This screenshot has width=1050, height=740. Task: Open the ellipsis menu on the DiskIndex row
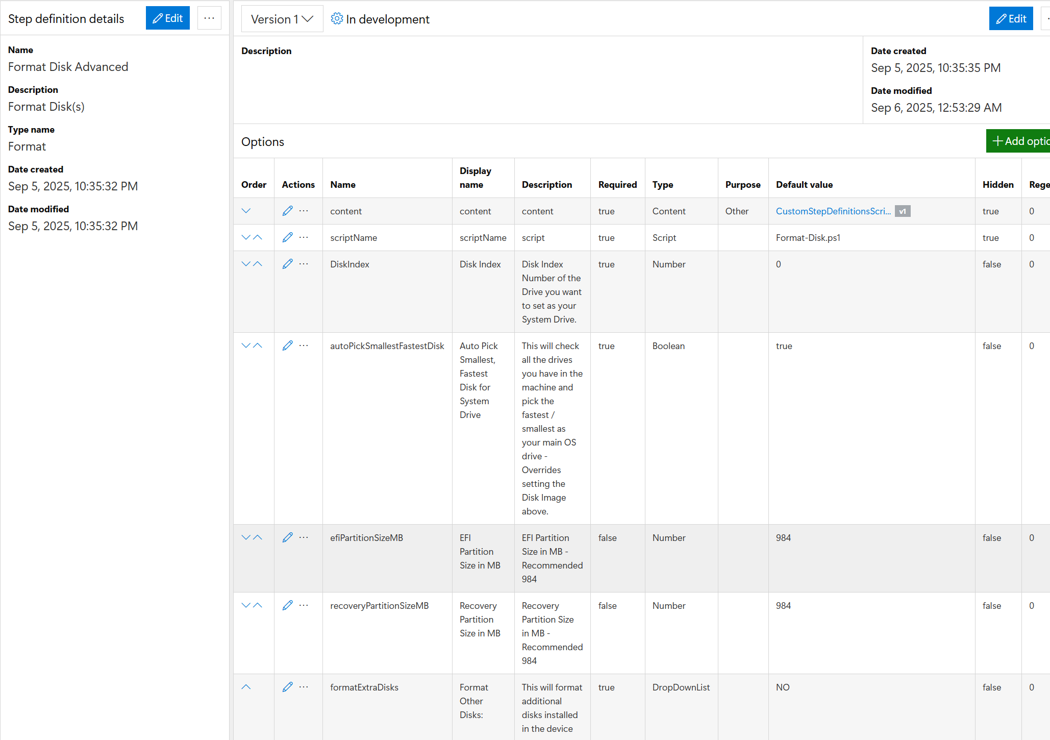point(304,264)
